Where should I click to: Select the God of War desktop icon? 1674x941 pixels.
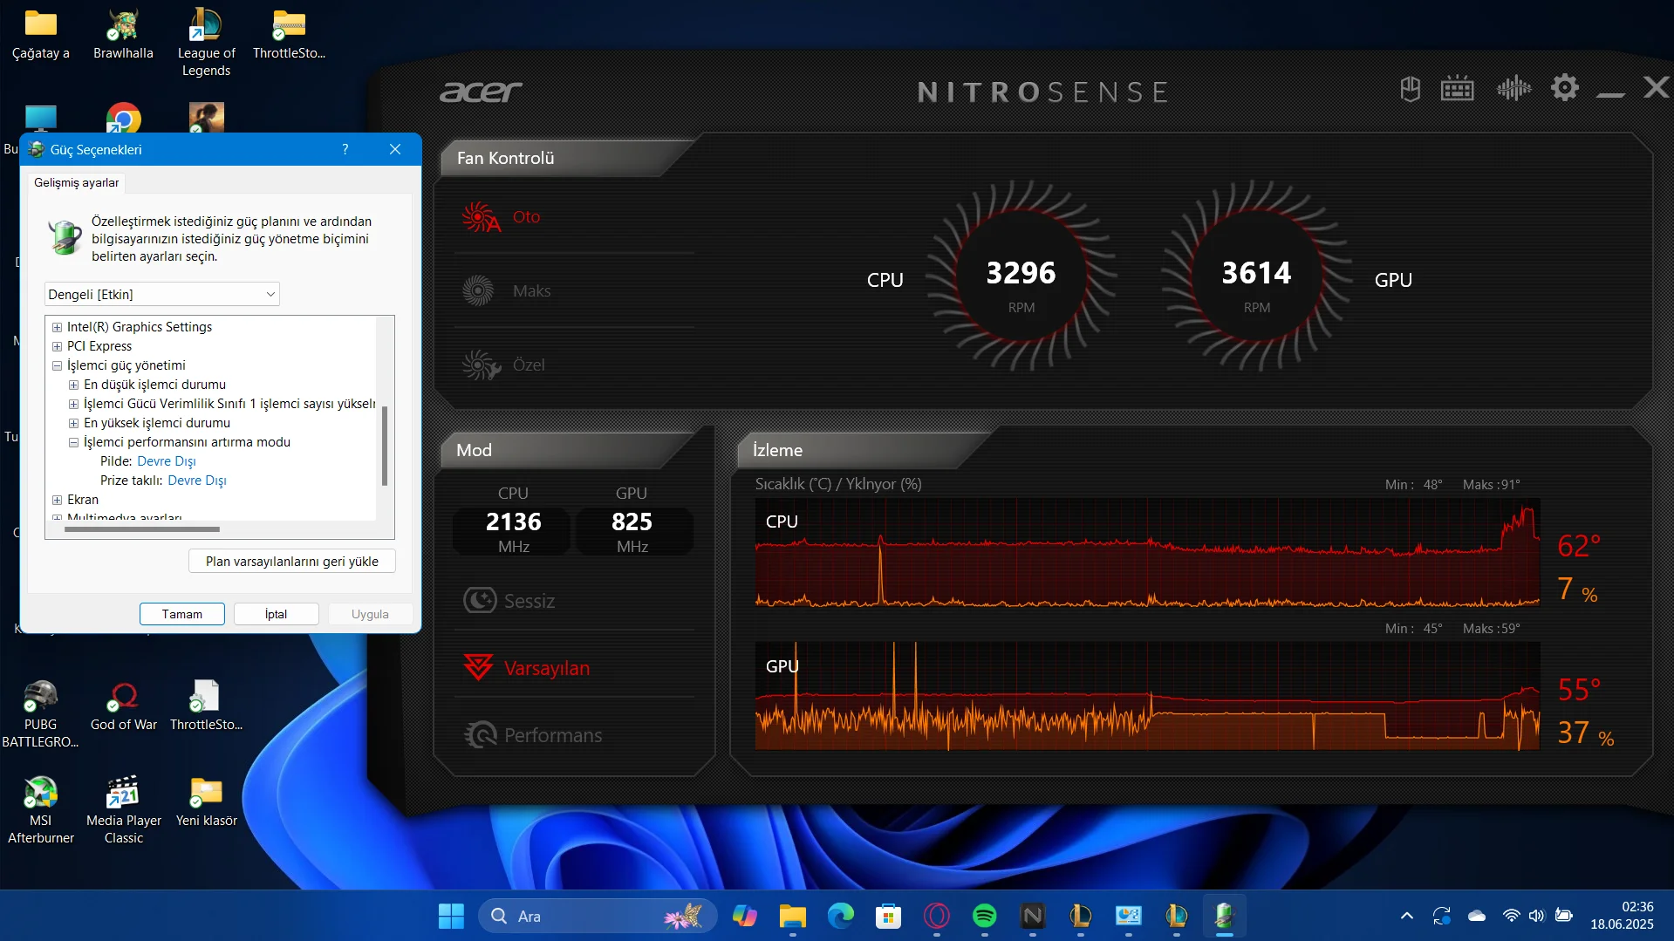(124, 706)
